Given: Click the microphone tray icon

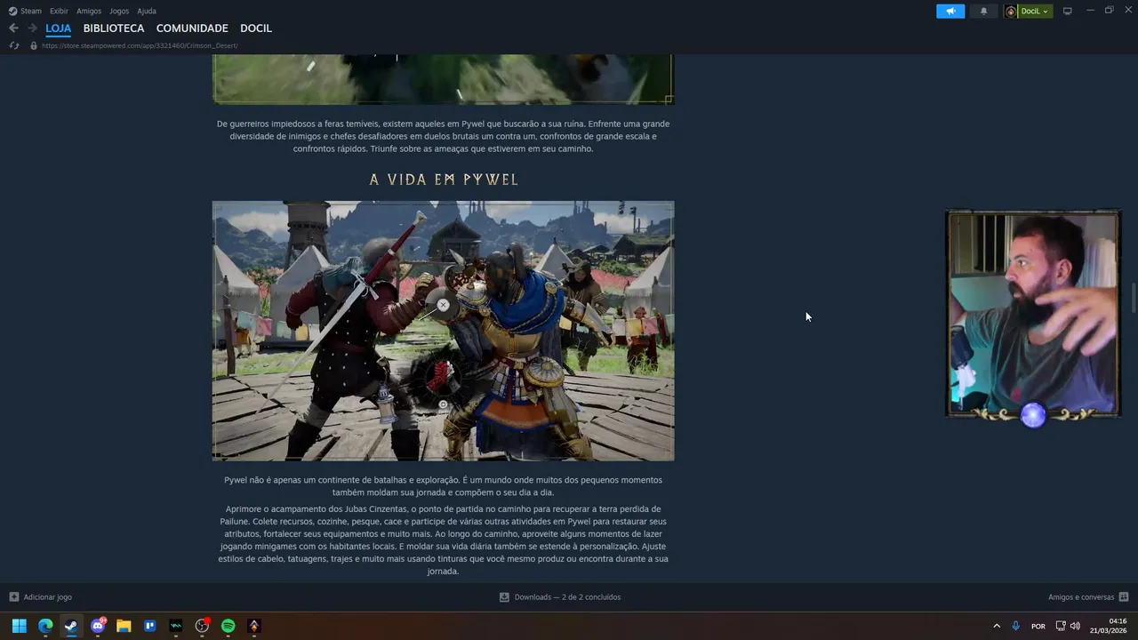Looking at the screenshot, I should (1015, 626).
